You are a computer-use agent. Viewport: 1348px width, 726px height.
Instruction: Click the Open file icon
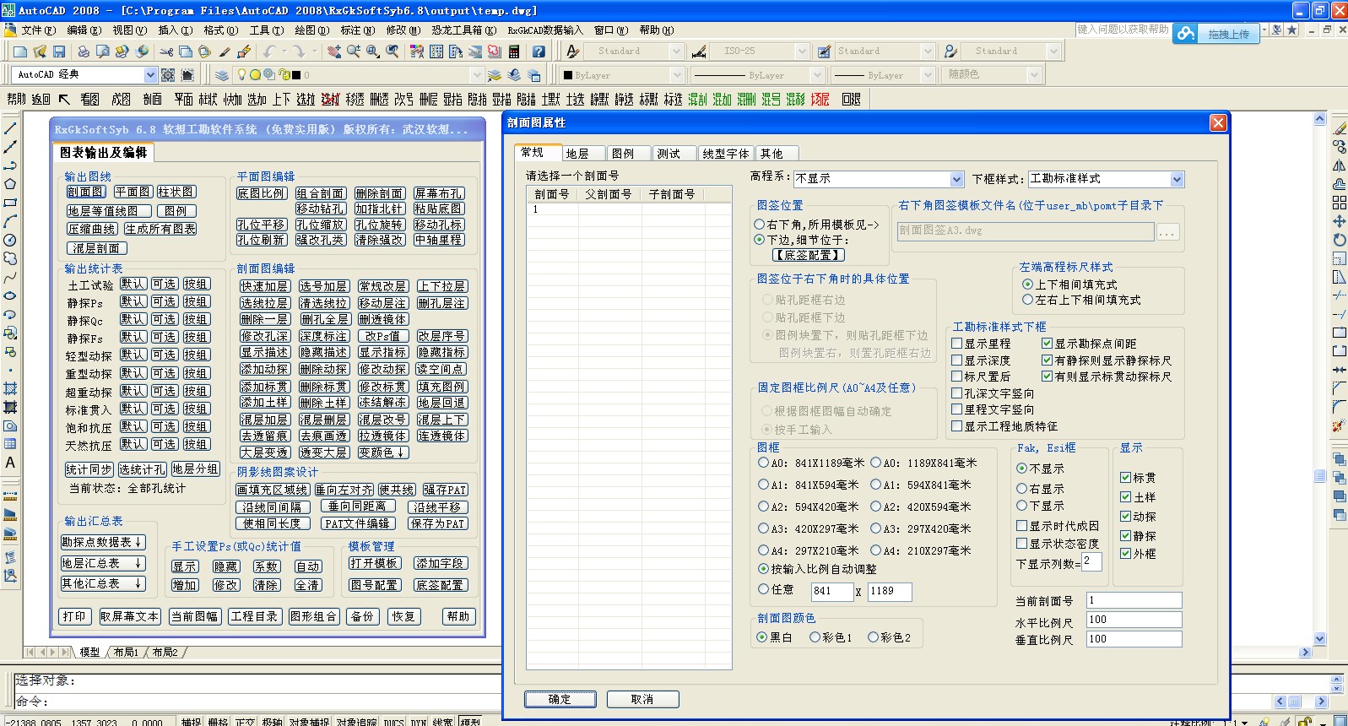(x=39, y=51)
